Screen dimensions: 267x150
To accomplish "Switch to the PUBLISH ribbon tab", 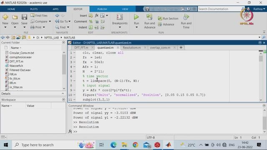I will coord(102,9).
